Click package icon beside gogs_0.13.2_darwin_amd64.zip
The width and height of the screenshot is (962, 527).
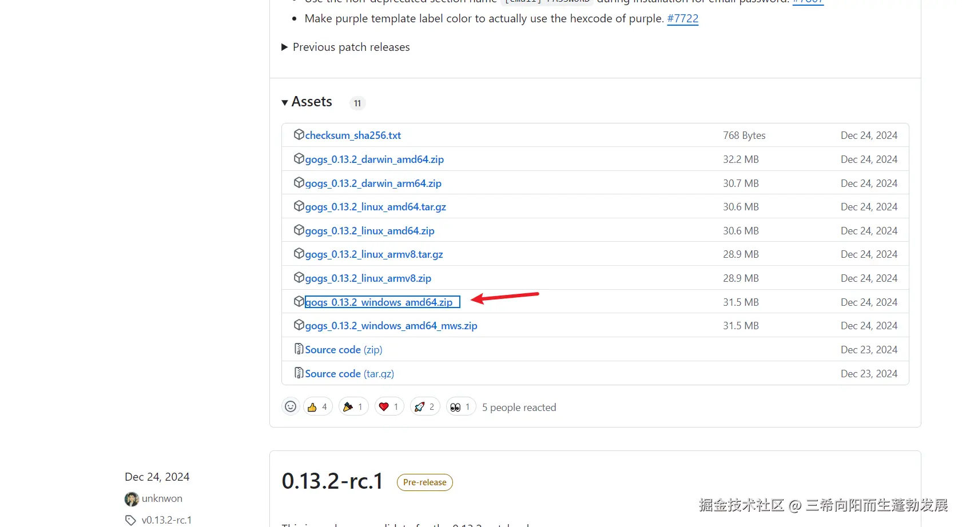click(299, 158)
